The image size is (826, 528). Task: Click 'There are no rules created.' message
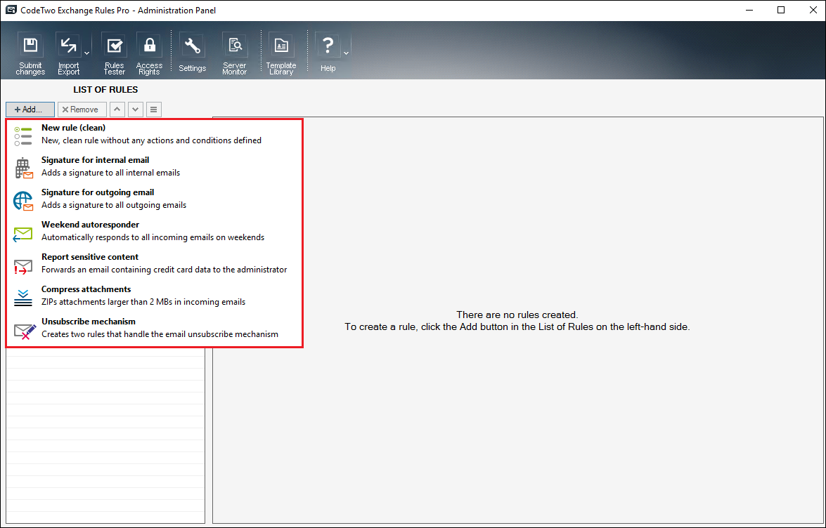pos(517,315)
